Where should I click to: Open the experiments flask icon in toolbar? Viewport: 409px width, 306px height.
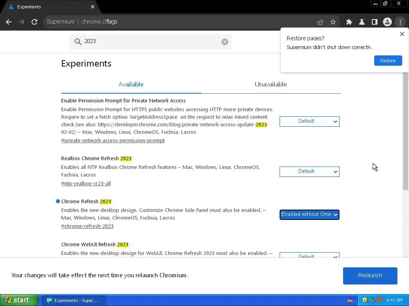(362, 22)
